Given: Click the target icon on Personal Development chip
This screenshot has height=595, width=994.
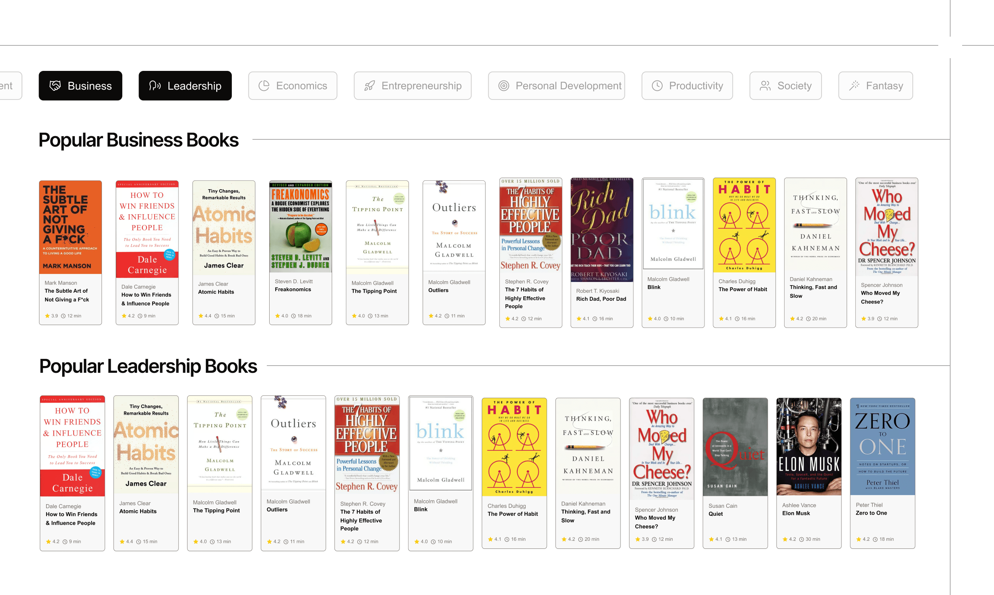Looking at the screenshot, I should (503, 85).
